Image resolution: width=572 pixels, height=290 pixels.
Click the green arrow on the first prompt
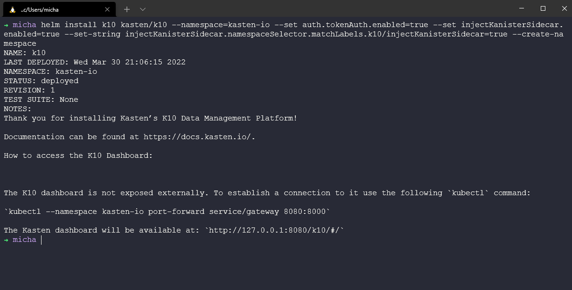[x=6, y=25]
